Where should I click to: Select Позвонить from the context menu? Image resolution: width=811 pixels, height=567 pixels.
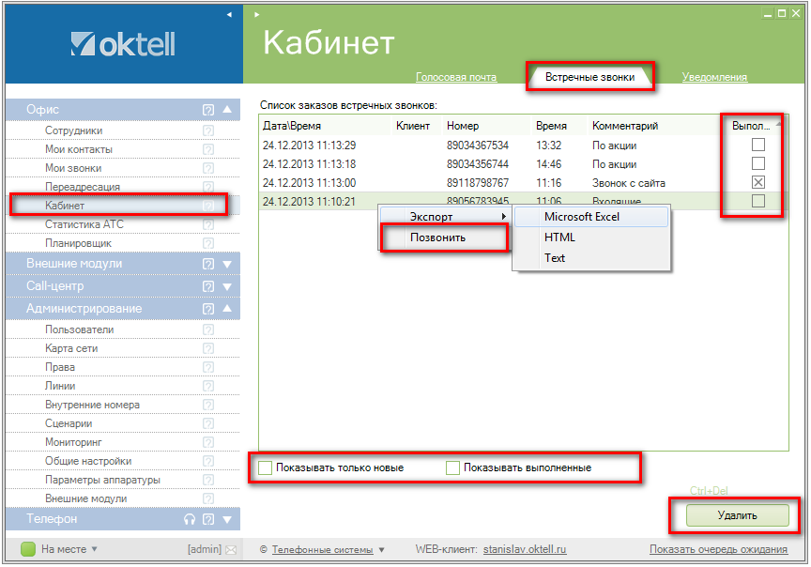coord(437,238)
